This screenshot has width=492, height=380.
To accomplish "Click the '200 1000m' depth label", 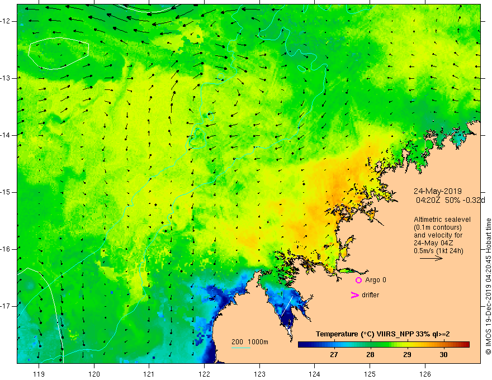I will pyautogui.click(x=250, y=342).
